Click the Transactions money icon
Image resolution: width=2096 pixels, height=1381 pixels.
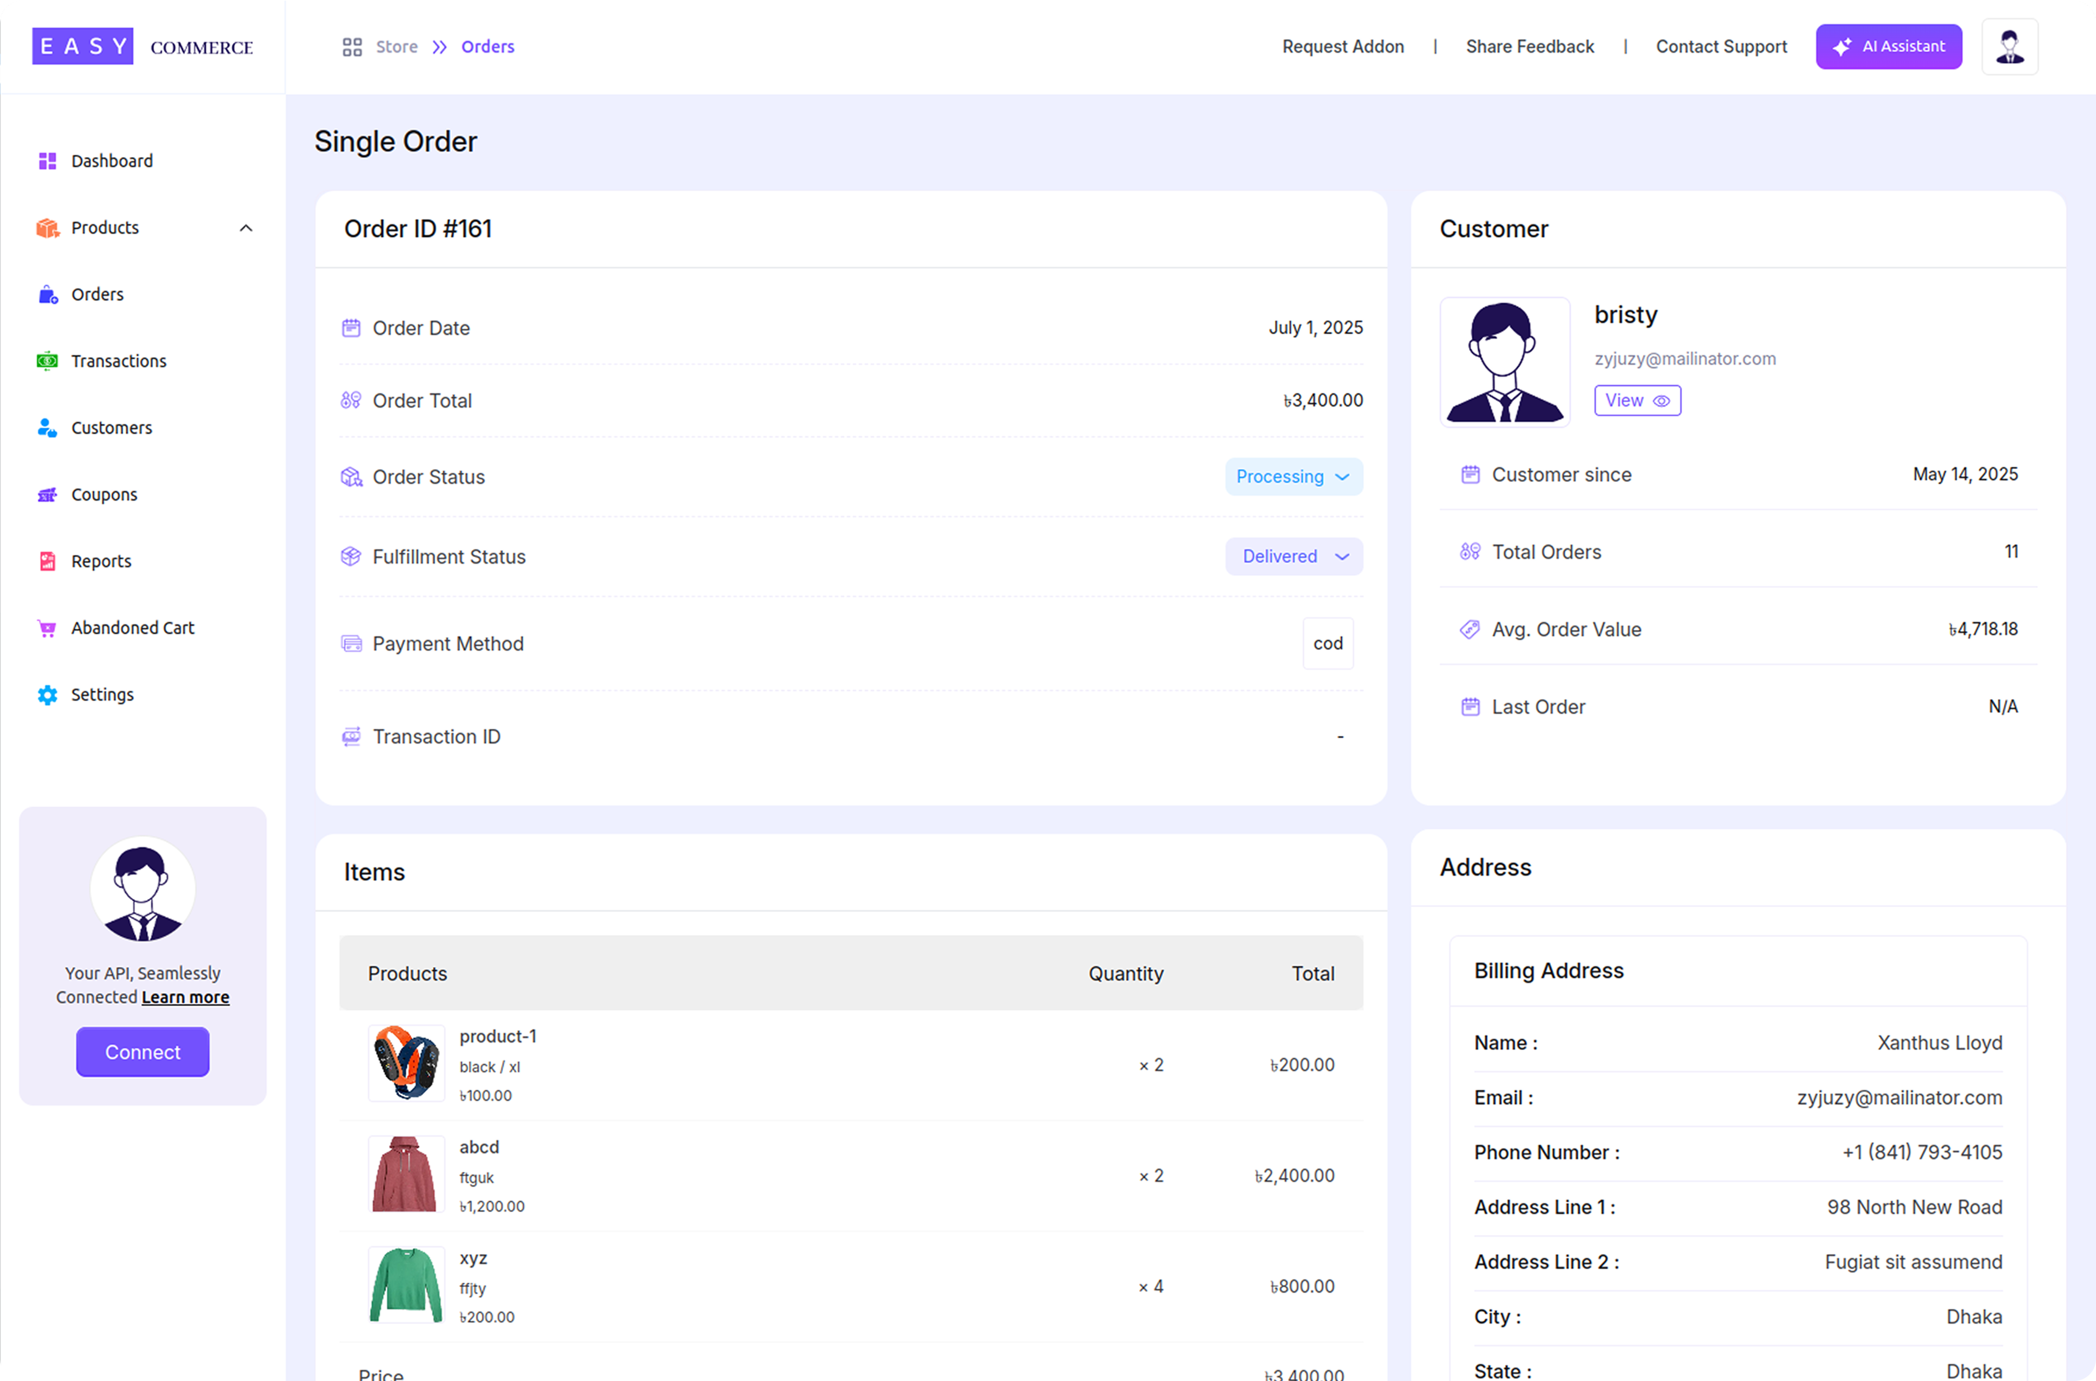48,361
